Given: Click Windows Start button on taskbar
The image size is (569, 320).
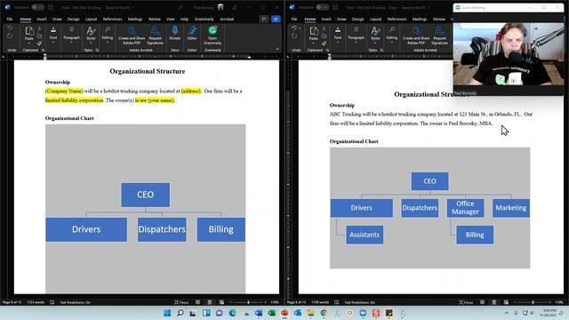Looking at the screenshot, I should click(167, 313).
